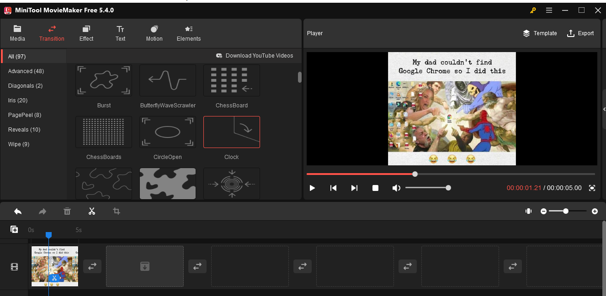Open the Media tab
Image resolution: width=606 pixels, height=296 pixels.
(17, 33)
